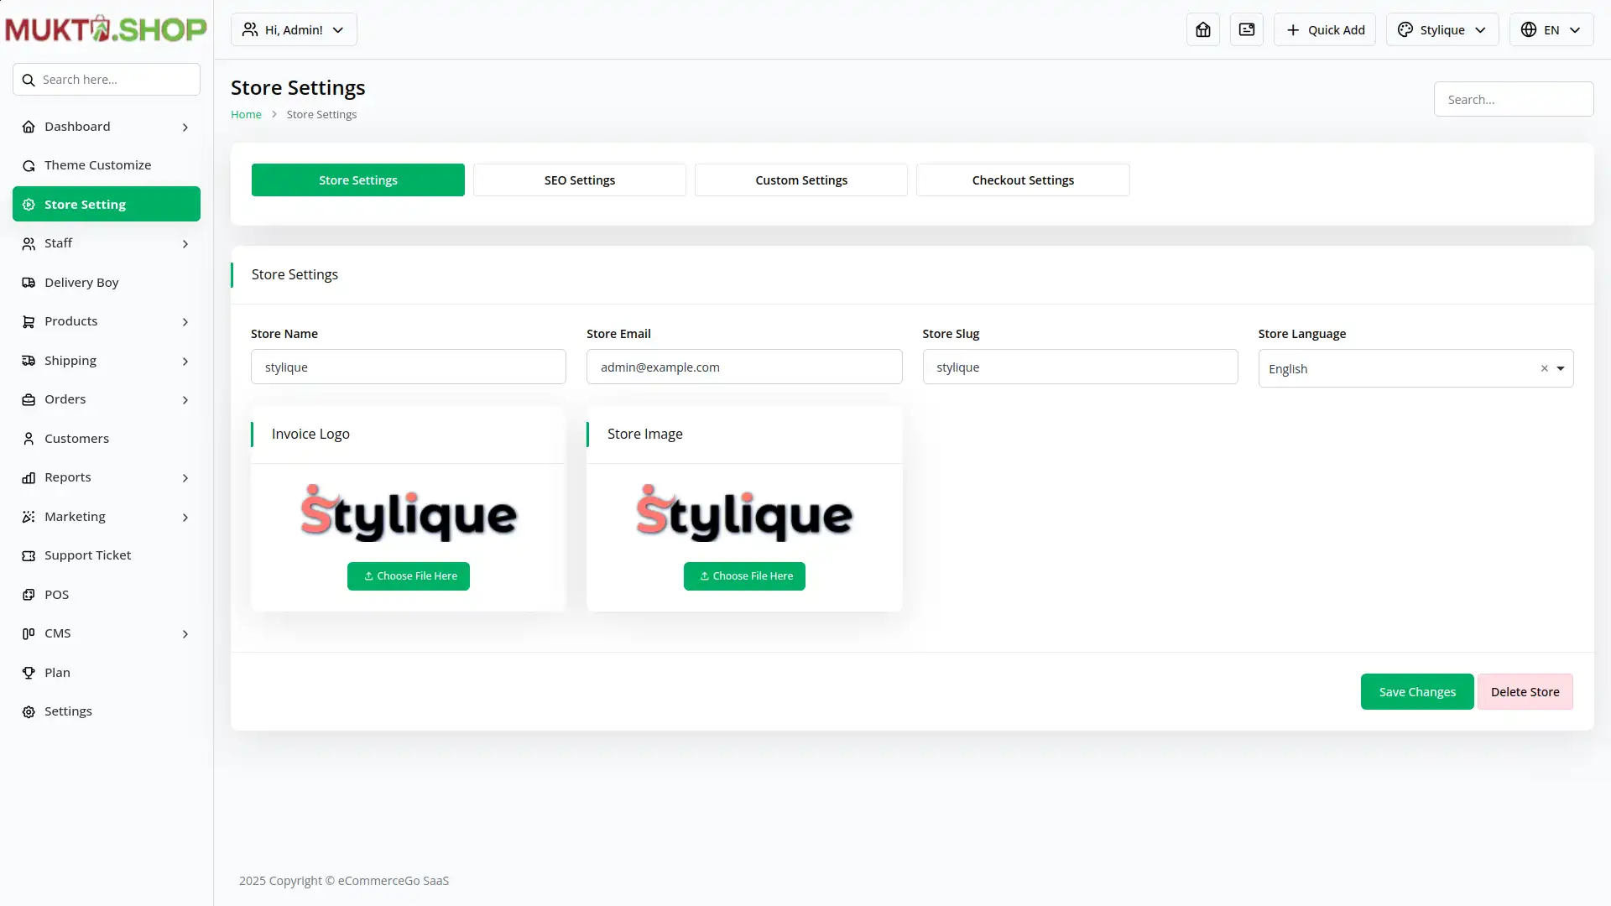Open the EN language selector
This screenshot has width=1611, height=906.
pyautogui.click(x=1551, y=29)
